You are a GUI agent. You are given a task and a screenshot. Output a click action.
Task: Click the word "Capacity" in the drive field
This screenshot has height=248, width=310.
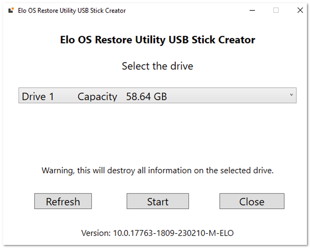click(97, 97)
